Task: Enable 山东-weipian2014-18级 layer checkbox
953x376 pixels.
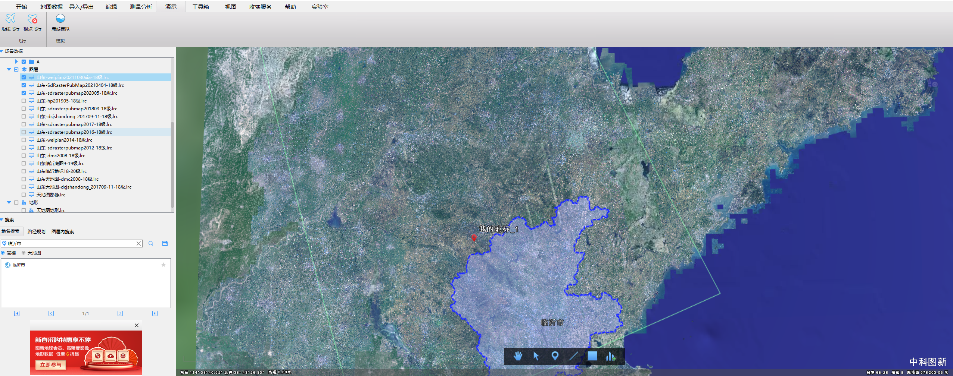Action: click(24, 140)
